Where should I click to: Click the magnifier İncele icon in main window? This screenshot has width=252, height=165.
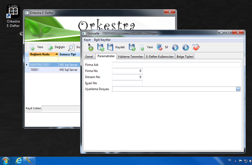point(71,47)
